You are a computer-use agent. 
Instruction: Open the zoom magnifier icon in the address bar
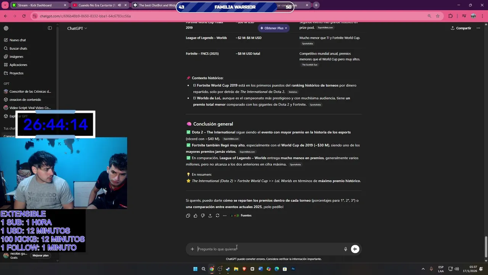(429, 16)
